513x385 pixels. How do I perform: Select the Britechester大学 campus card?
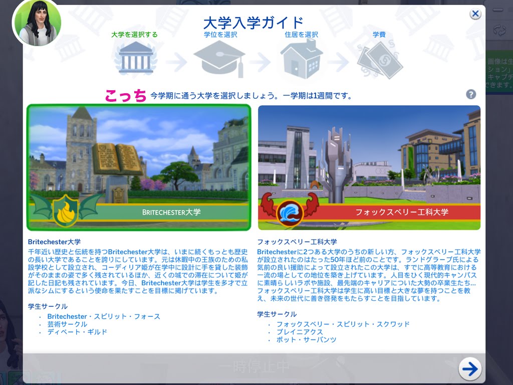point(139,167)
